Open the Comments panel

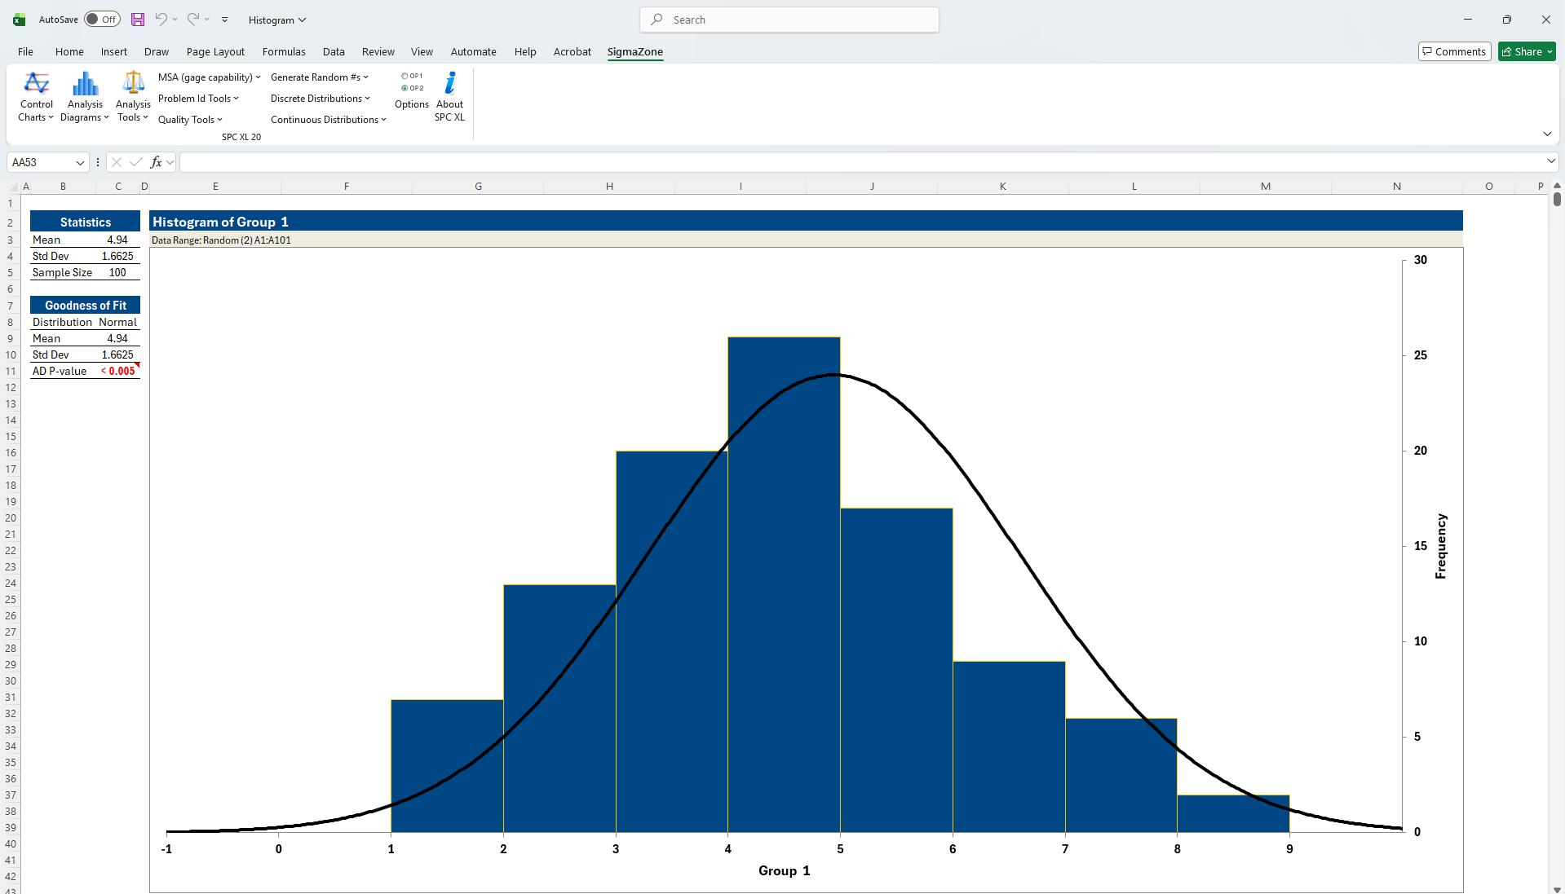1454,51
